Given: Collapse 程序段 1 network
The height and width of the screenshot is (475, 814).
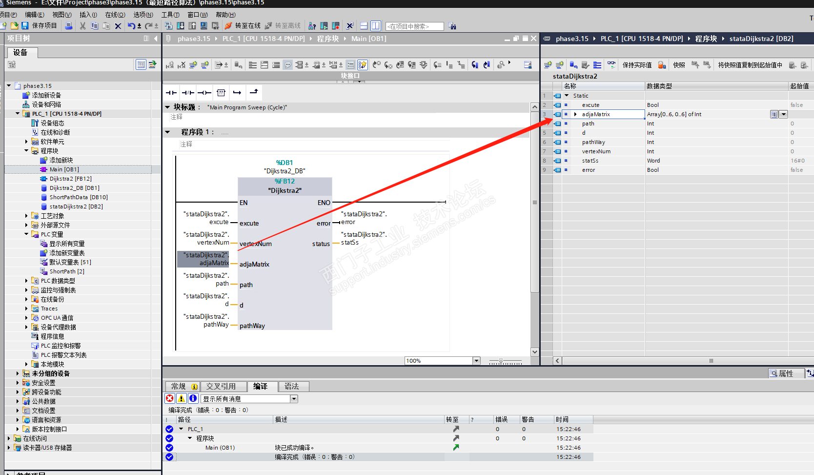Looking at the screenshot, I should [167, 132].
